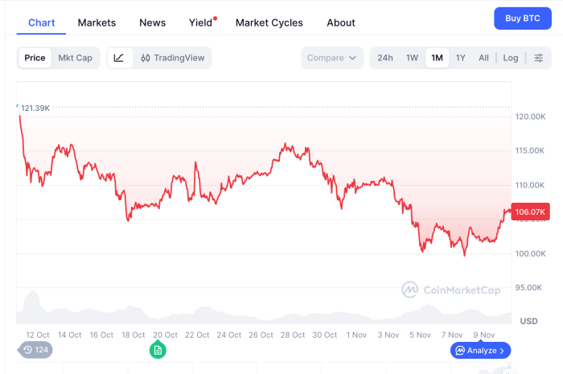Select the 1Y time range
This screenshot has height=374, width=563.
pyautogui.click(x=460, y=58)
